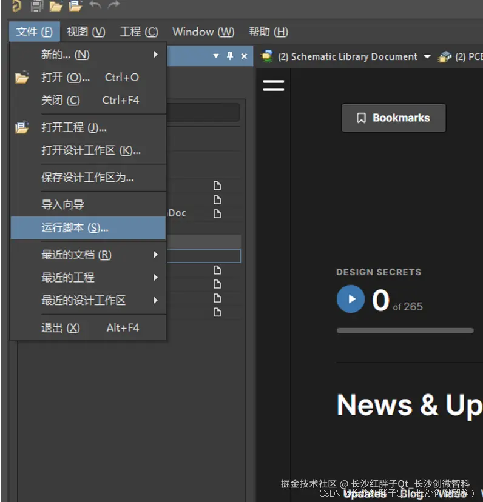Open the panel header dropdown triangle

click(215, 56)
